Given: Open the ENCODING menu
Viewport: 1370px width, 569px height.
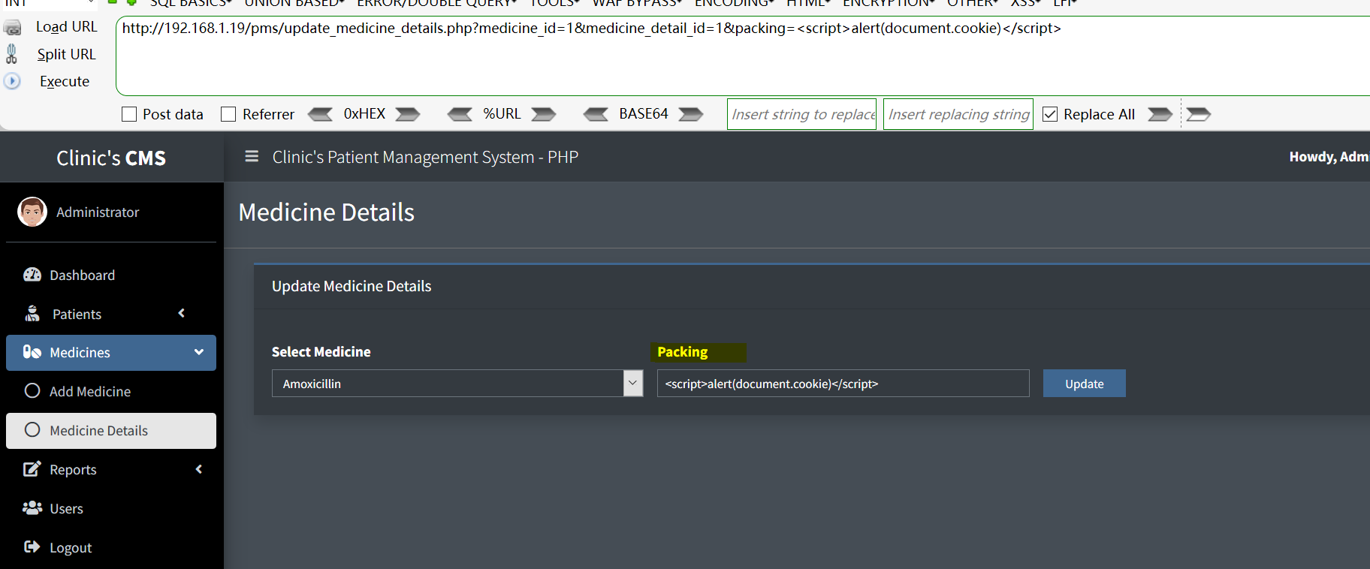Looking at the screenshot, I should (735, 4).
